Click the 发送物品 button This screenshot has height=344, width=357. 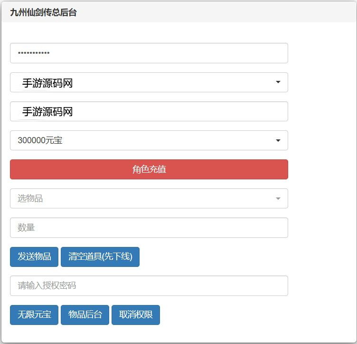(x=34, y=257)
